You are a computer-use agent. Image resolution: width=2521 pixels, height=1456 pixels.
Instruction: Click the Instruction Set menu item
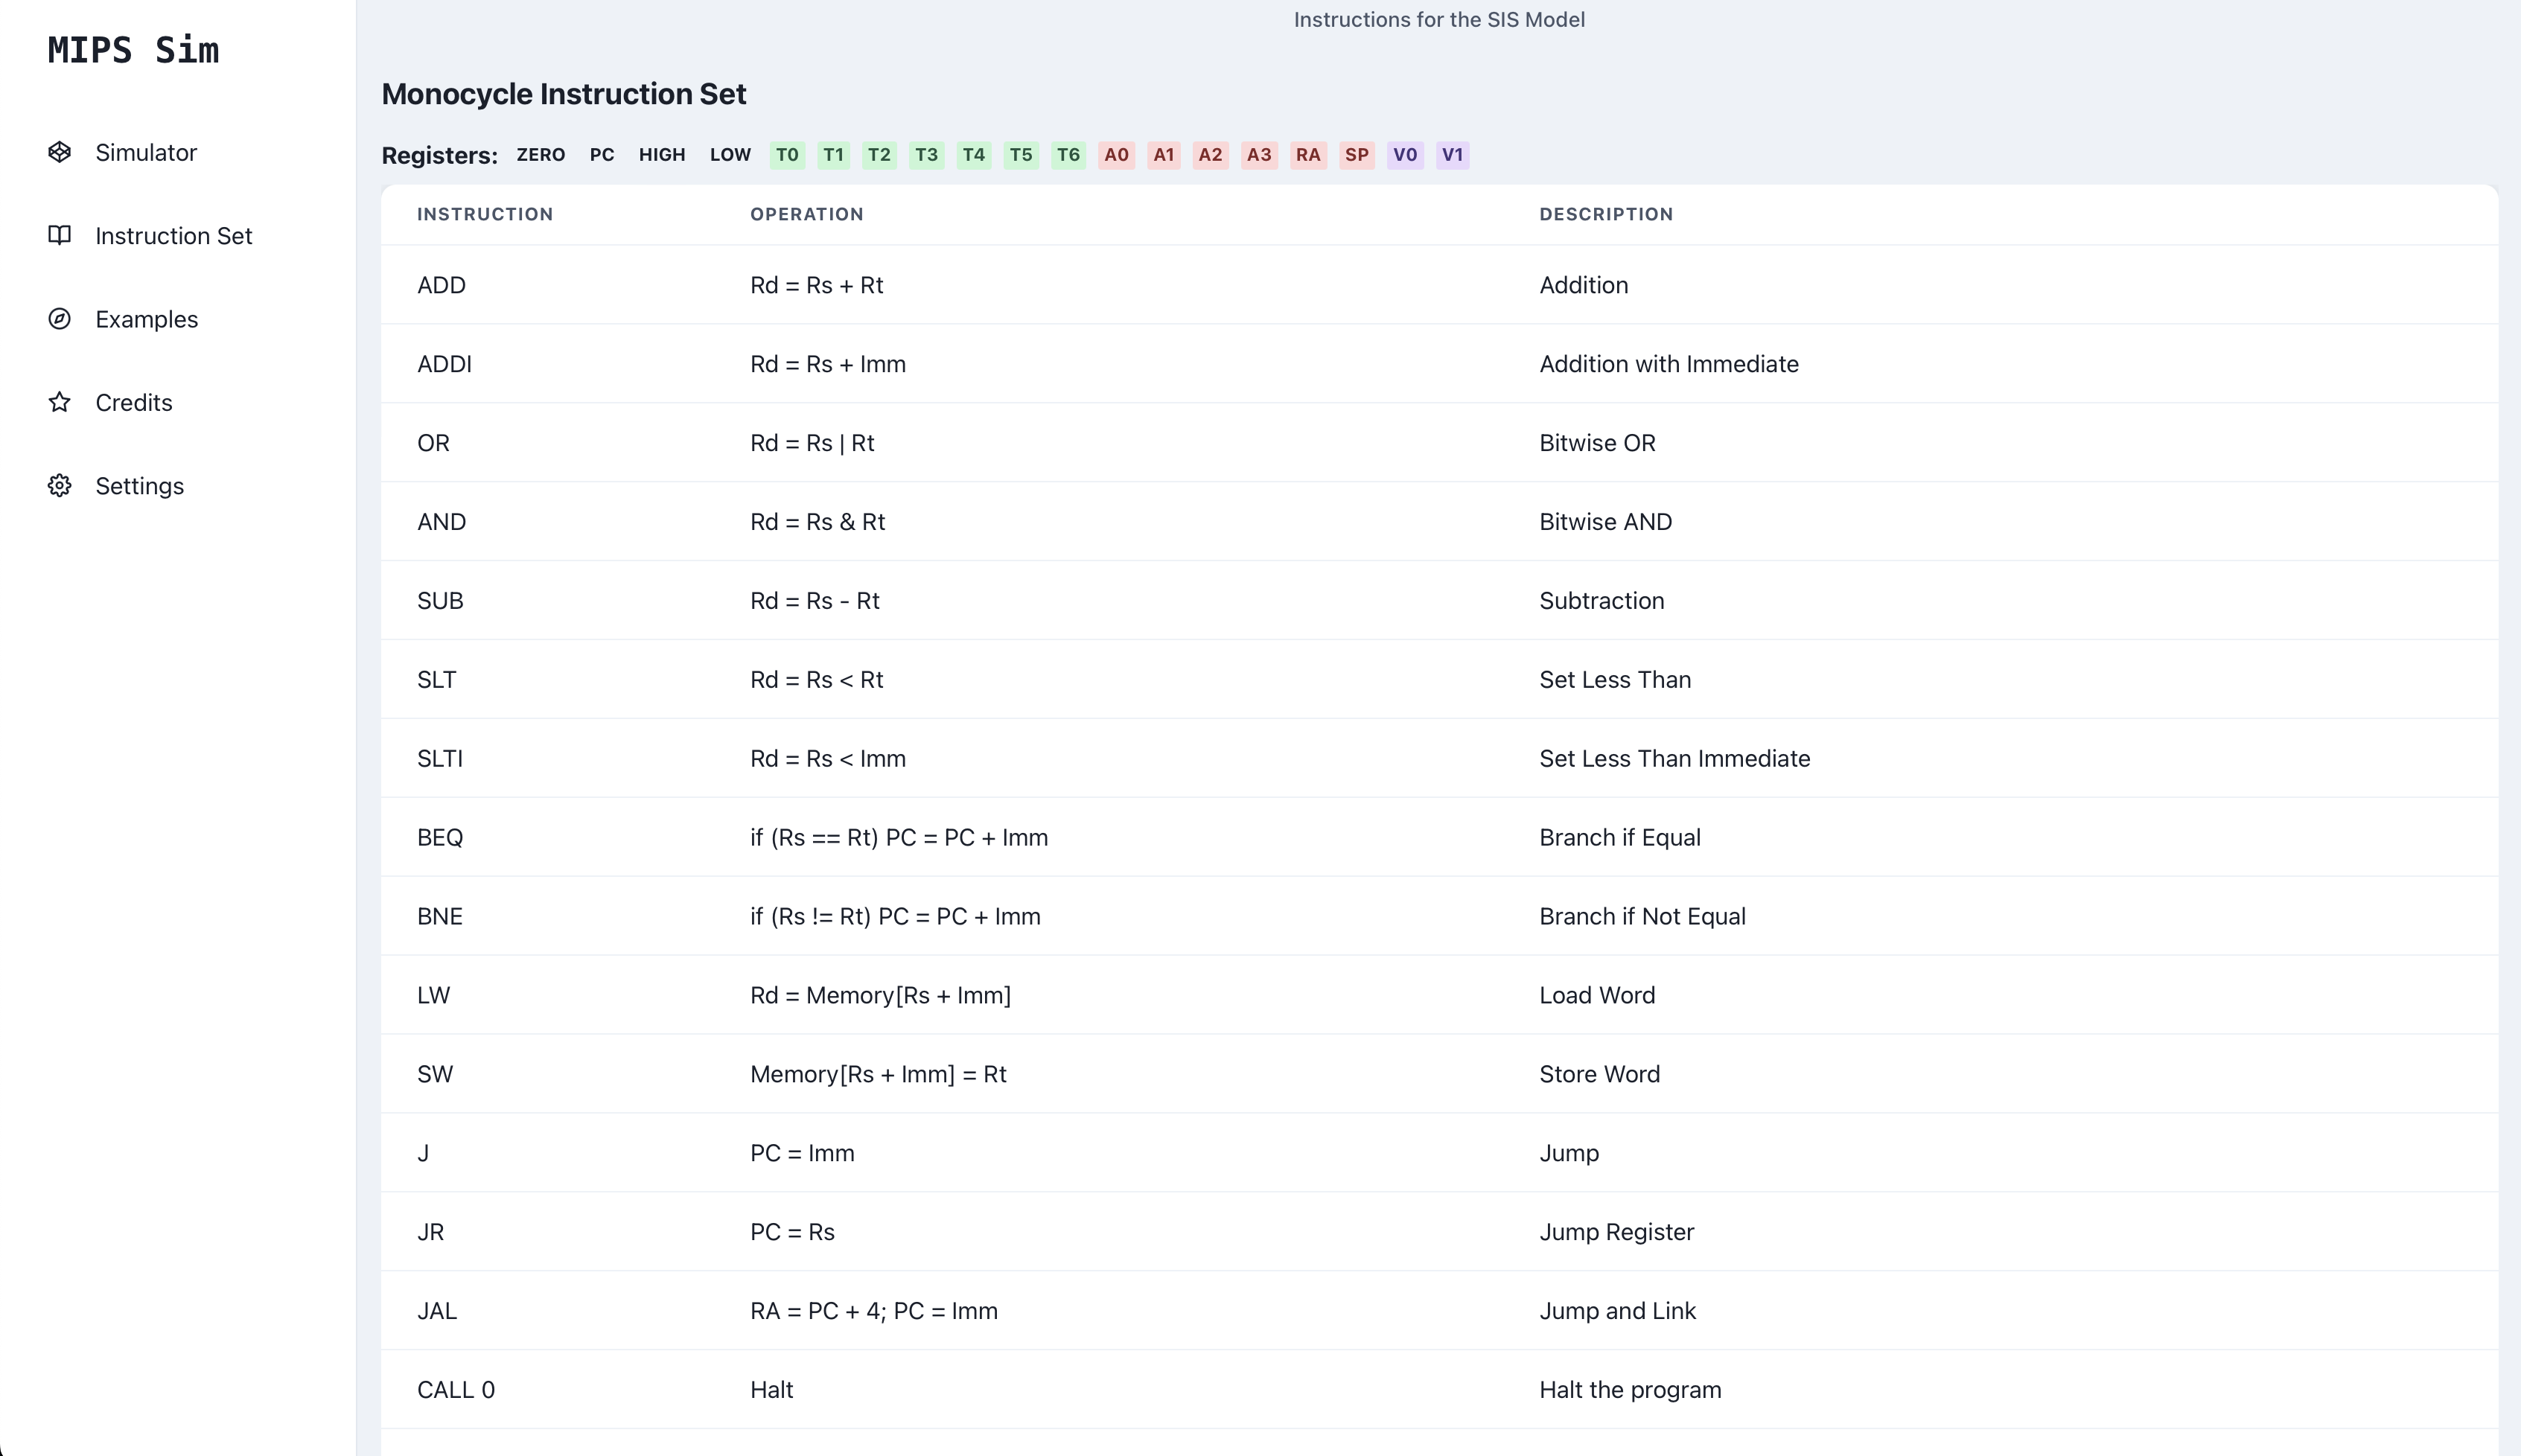pyautogui.click(x=173, y=236)
